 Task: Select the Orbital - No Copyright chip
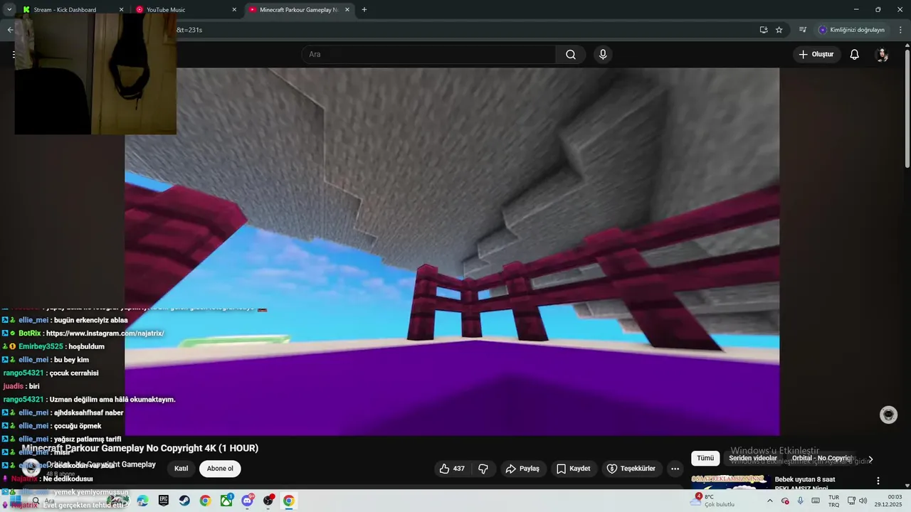[x=822, y=459]
